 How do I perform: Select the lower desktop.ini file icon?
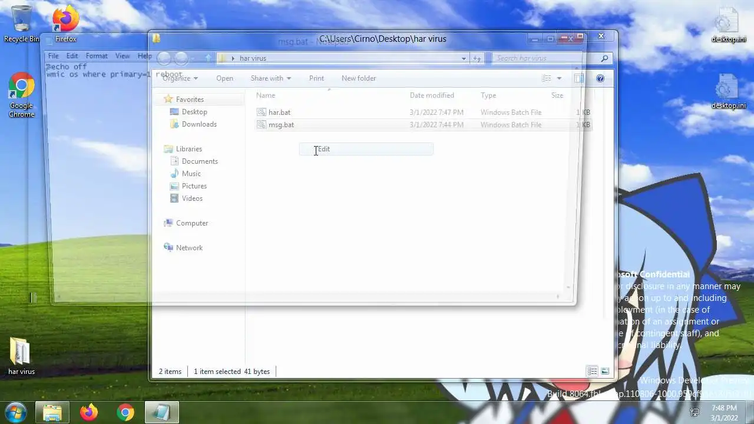click(x=728, y=91)
